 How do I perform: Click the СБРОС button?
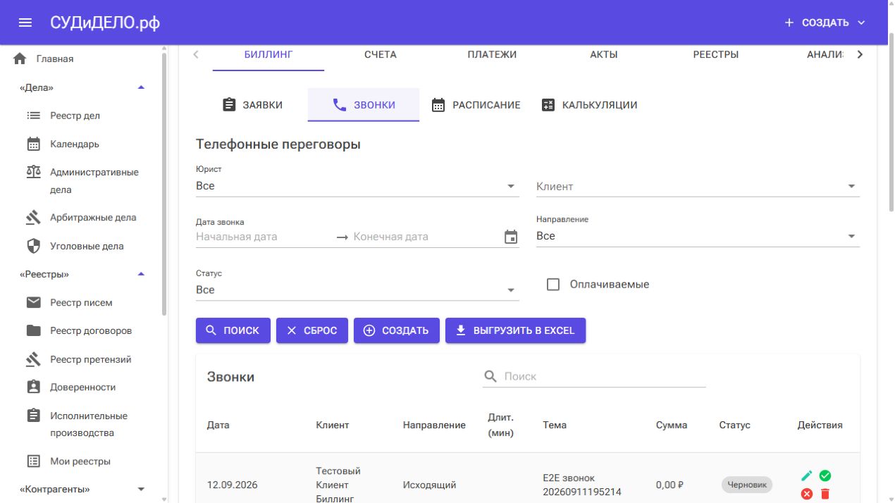click(312, 330)
